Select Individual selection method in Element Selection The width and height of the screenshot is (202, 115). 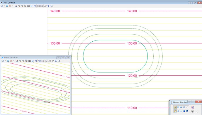pyautogui.click(x=175, y=107)
